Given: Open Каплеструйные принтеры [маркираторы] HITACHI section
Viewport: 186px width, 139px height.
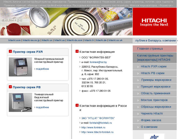Looking at the screenshot, I should pyautogui.click(x=155, y=58).
